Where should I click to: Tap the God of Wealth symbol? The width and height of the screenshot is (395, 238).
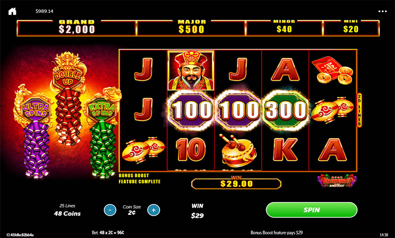[191, 70]
